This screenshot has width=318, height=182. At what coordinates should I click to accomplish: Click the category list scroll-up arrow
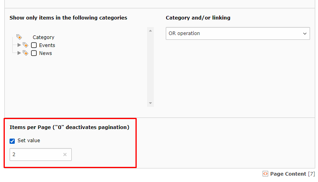pyautogui.click(x=150, y=30)
